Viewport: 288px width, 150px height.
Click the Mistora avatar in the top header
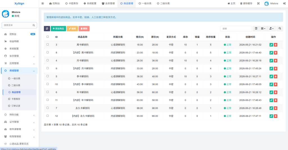(267, 3)
